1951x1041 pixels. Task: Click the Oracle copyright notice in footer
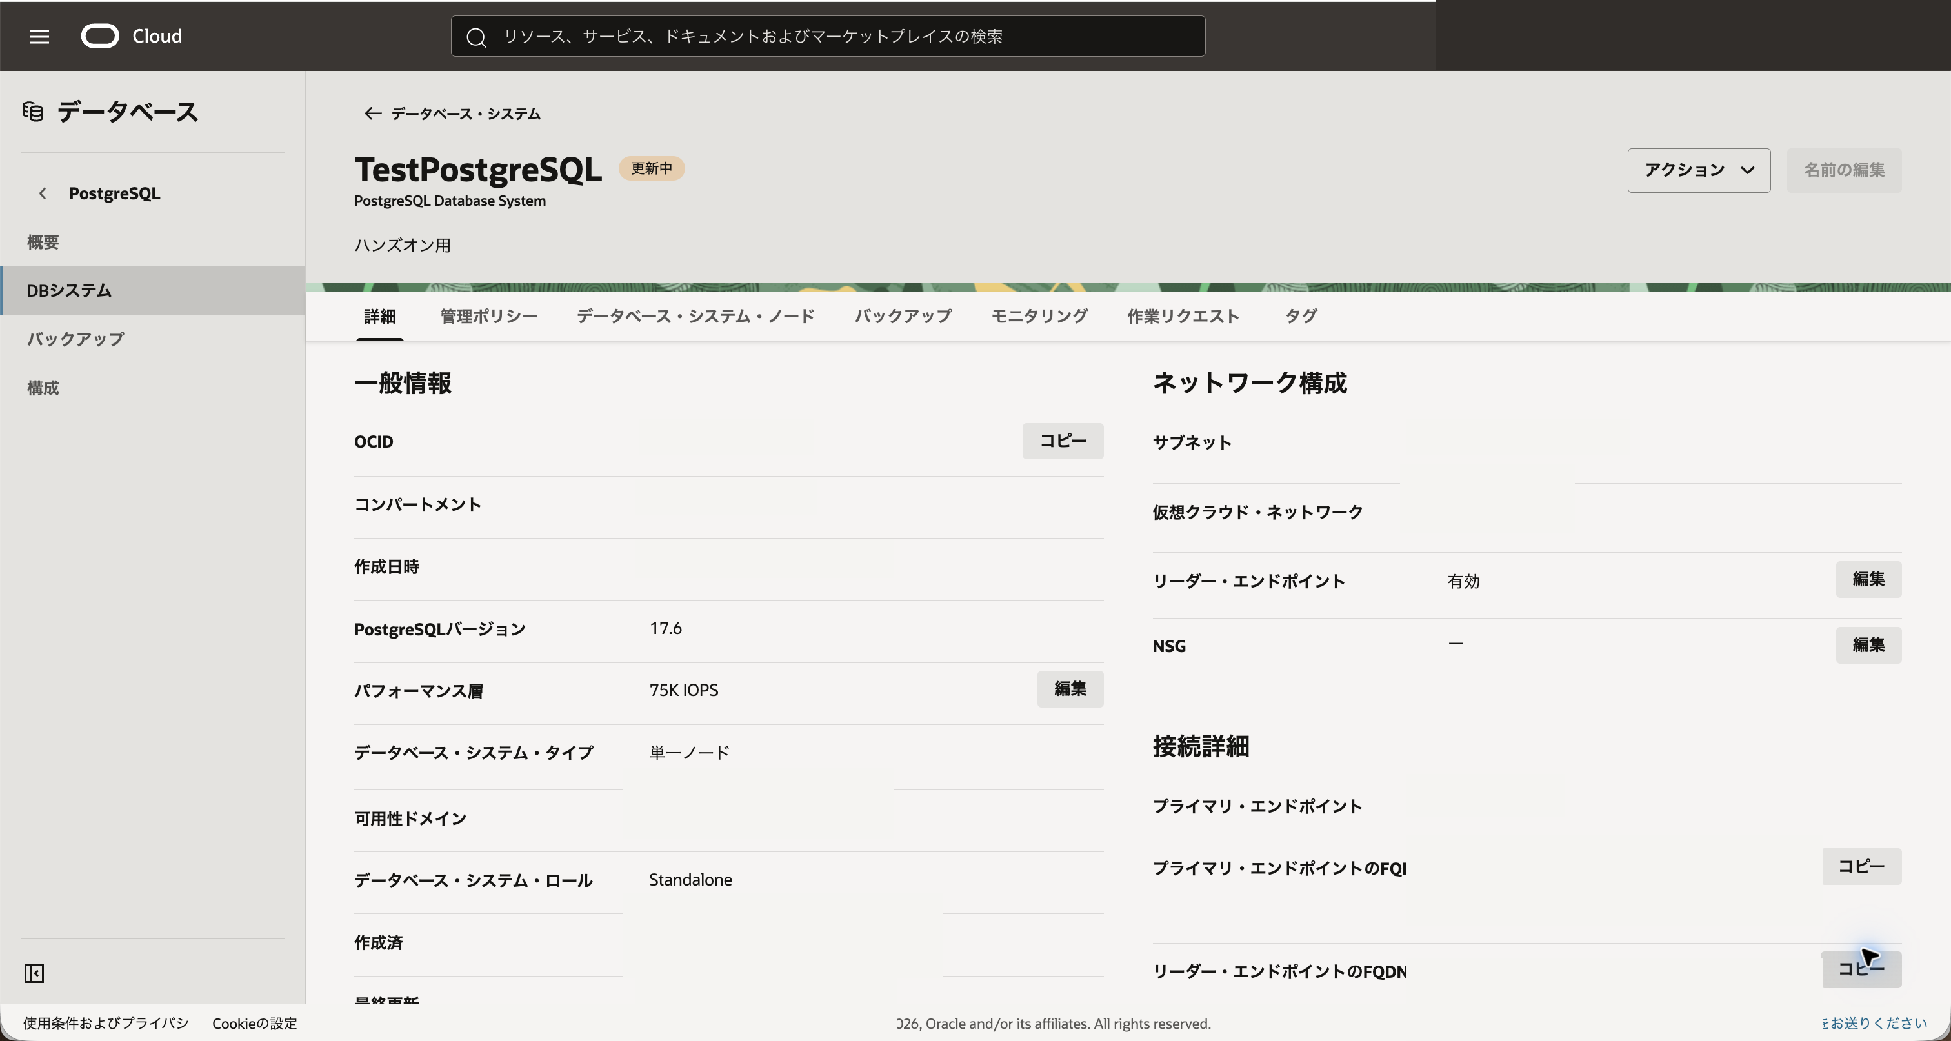click(1054, 1024)
